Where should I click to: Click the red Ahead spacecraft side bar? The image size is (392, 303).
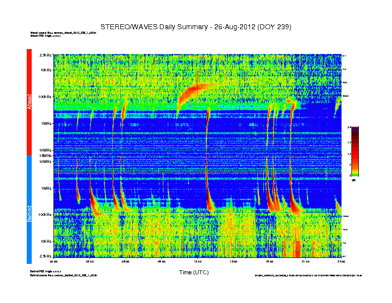(x=29, y=101)
